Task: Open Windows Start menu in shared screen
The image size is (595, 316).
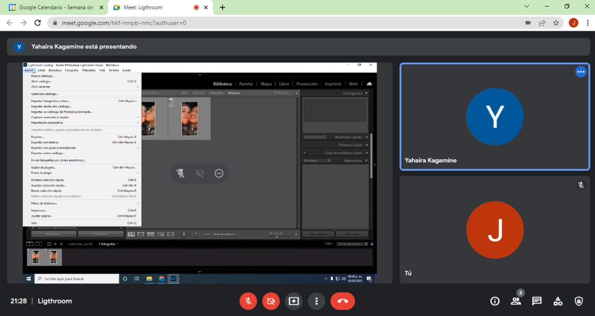Action: 29,279
